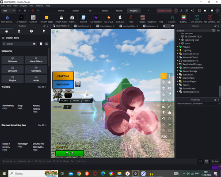Image resolution: width=221 pixels, height=177 pixels.
Task: Click the F3X redo arrow
Action: pos(170,119)
